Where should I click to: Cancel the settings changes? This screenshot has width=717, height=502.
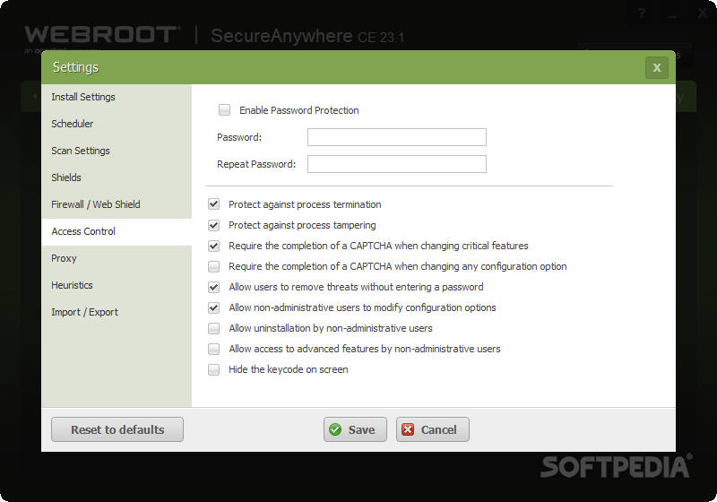pos(433,429)
